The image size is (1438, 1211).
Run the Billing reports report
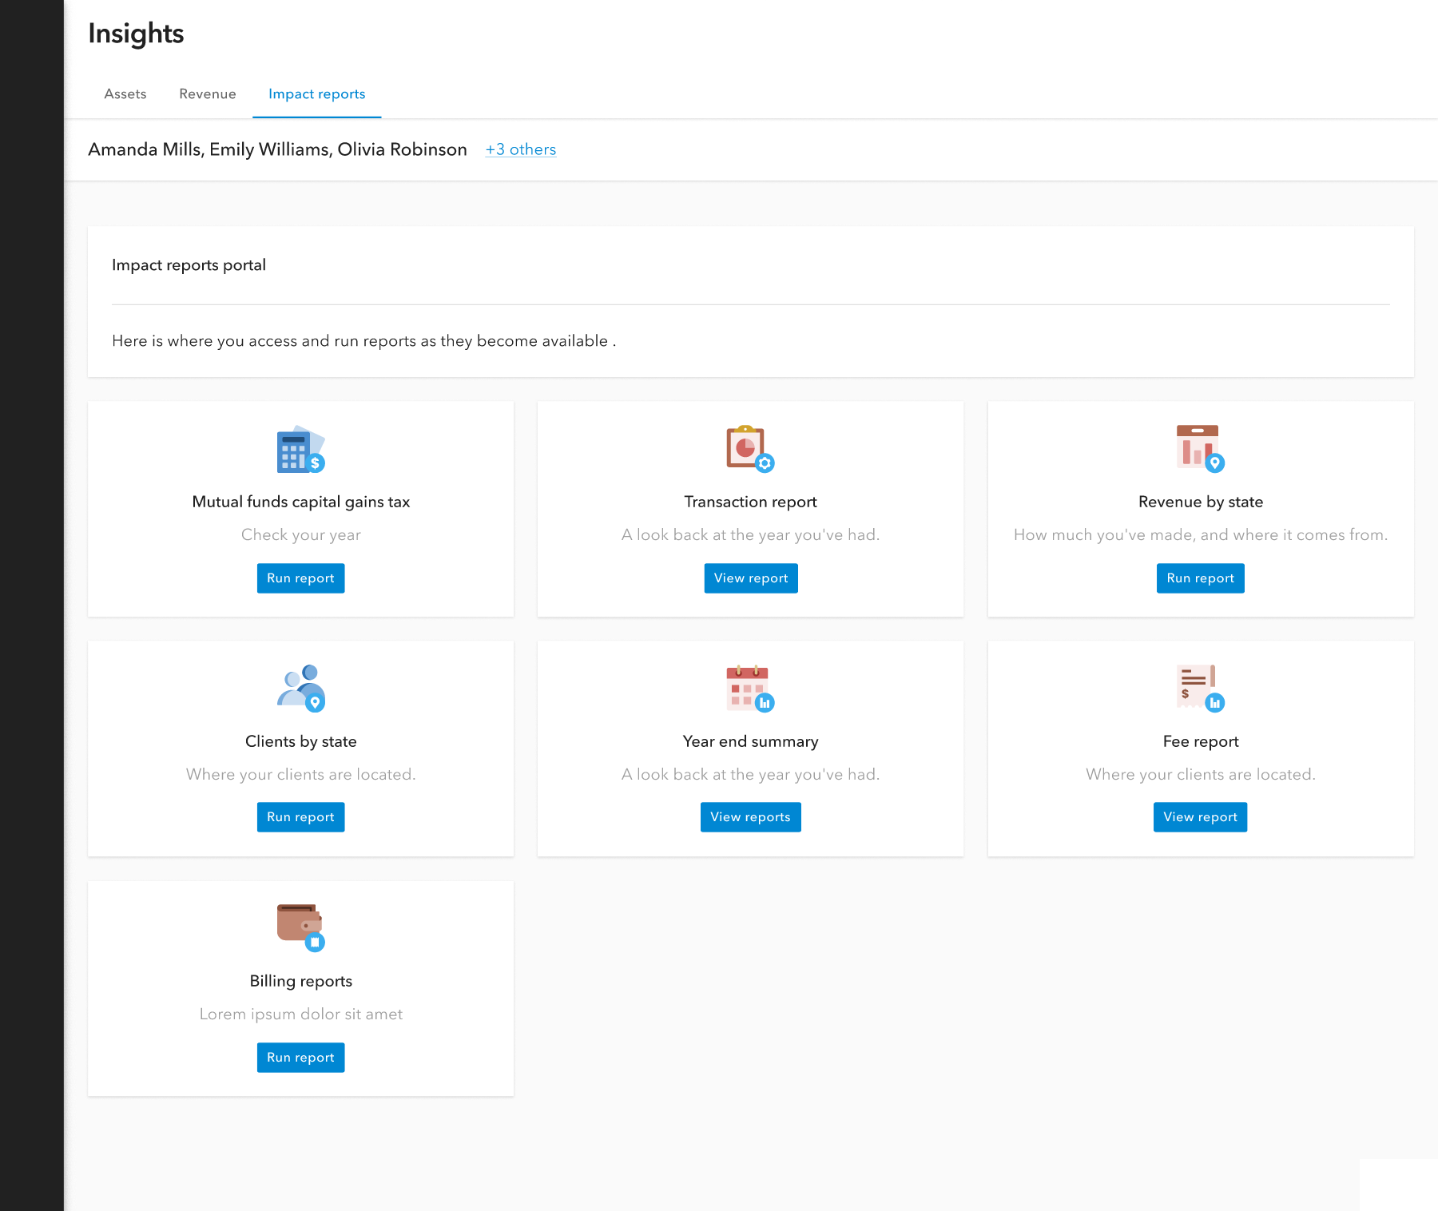[x=300, y=1058]
